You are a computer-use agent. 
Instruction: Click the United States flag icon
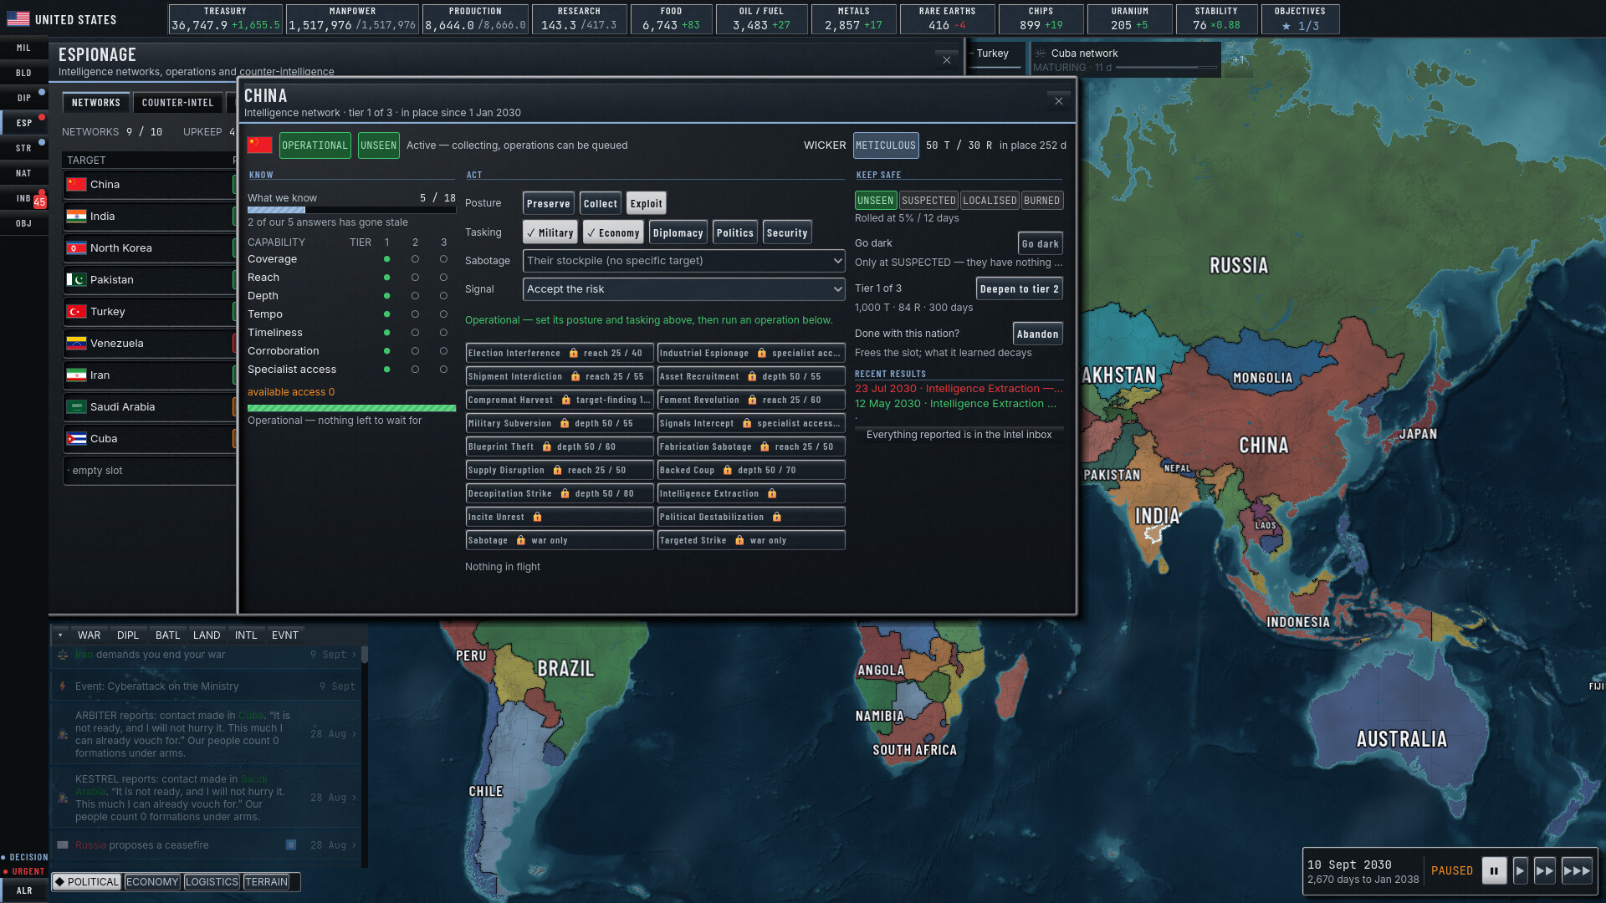tap(18, 18)
